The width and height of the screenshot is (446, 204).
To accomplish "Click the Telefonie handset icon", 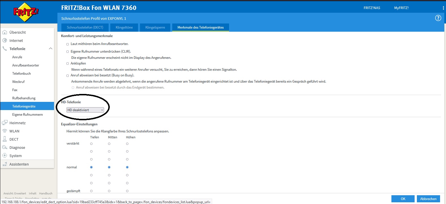I will [x=5, y=49].
